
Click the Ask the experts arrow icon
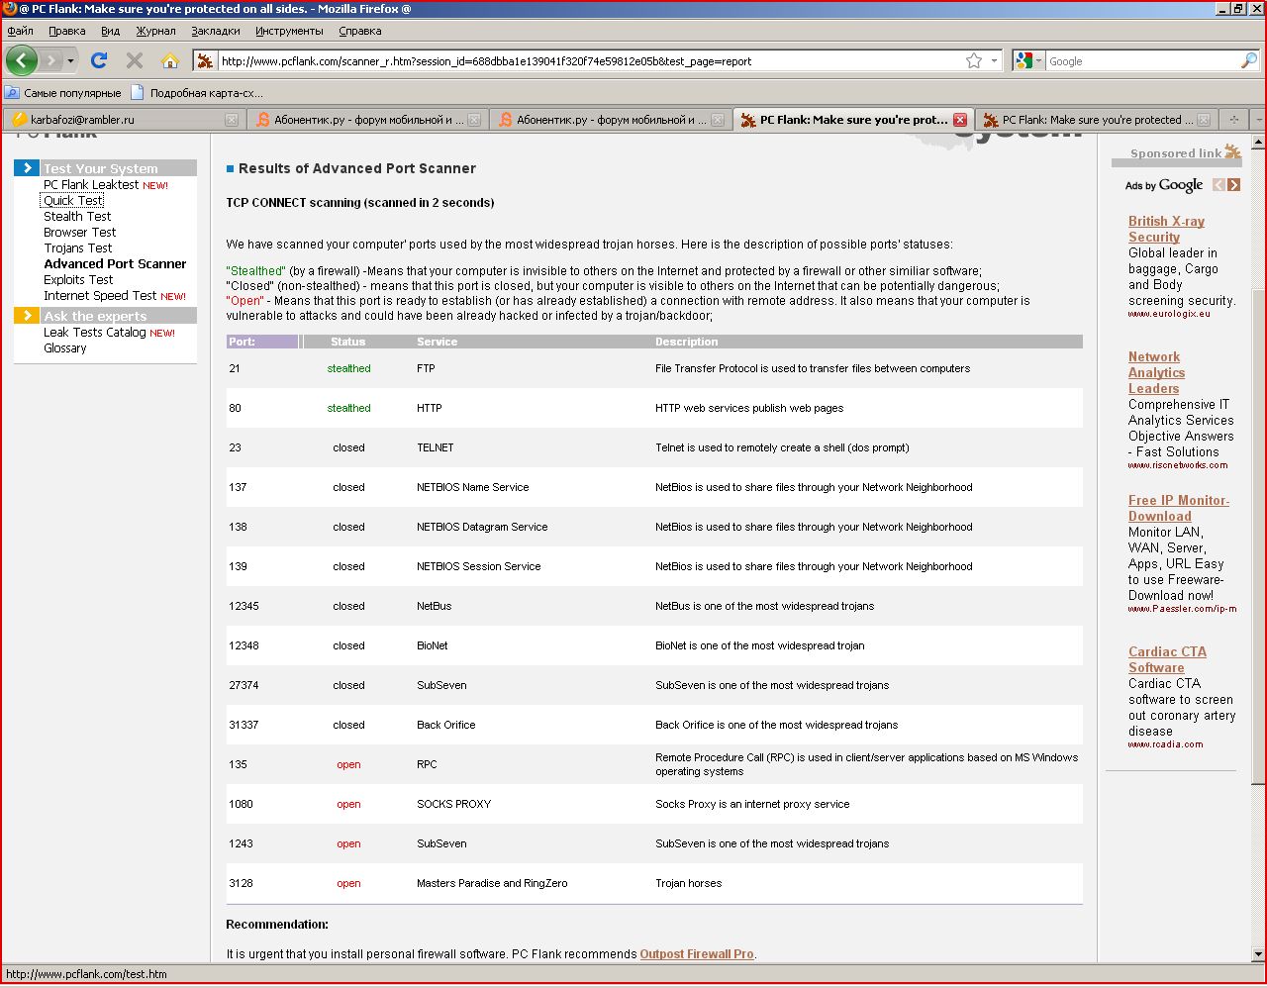(x=27, y=315)
